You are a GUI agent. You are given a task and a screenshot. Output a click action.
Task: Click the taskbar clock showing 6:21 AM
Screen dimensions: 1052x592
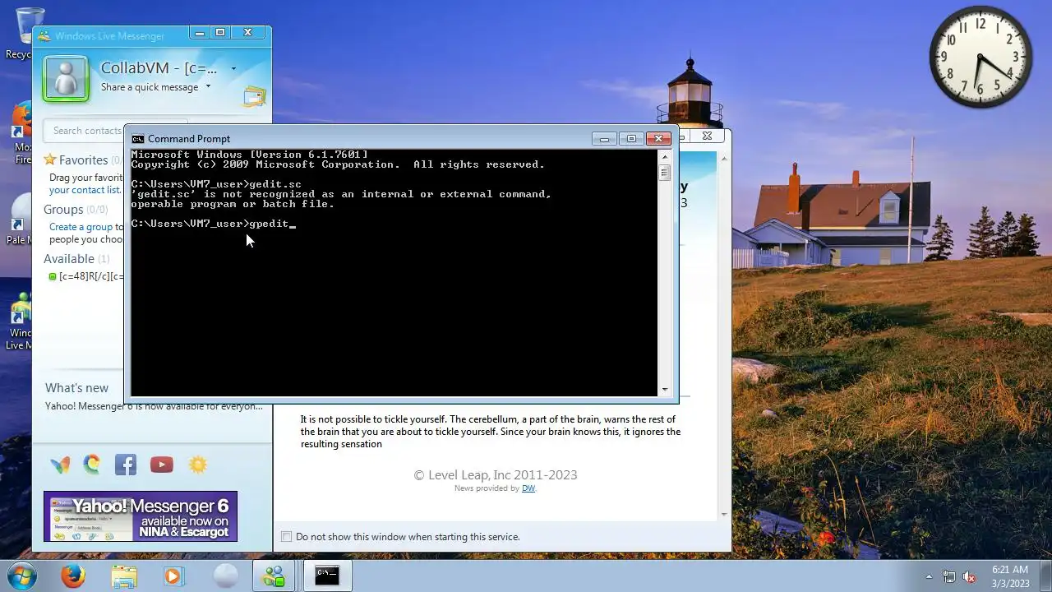tap(1009, 576)
